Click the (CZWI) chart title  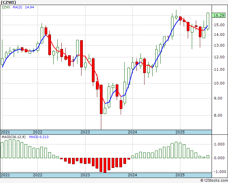(8, 2)
